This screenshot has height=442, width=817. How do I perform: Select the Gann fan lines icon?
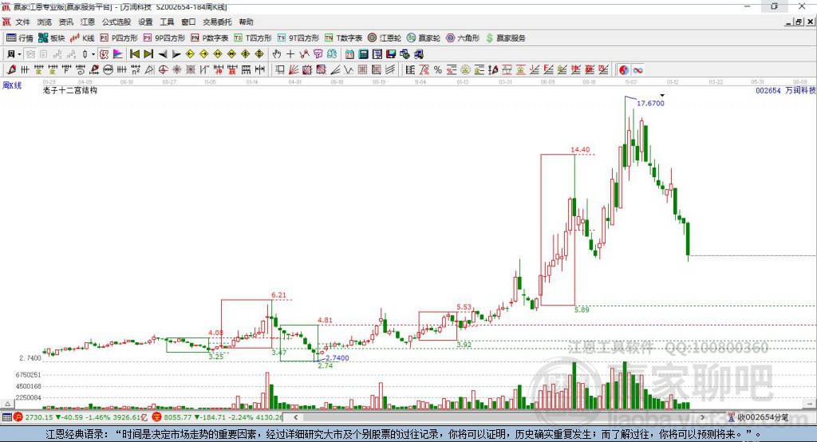[294, 70]
